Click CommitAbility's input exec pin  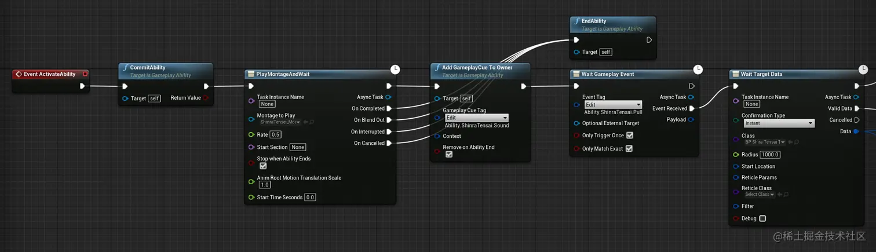(125, 86)
